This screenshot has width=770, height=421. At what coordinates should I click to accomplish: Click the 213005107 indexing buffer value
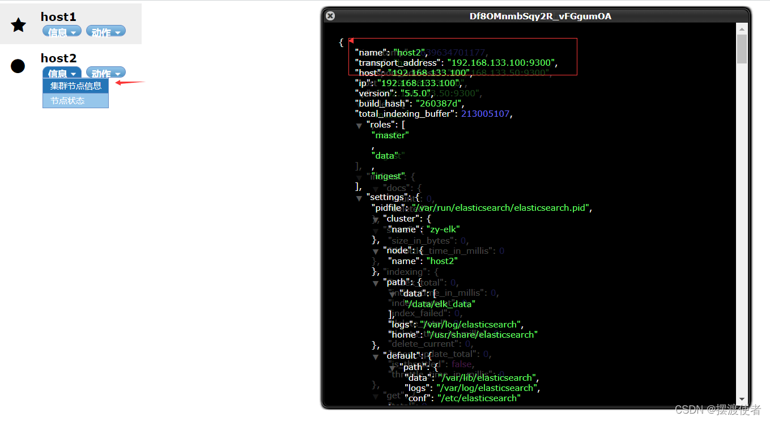(486, 114)
